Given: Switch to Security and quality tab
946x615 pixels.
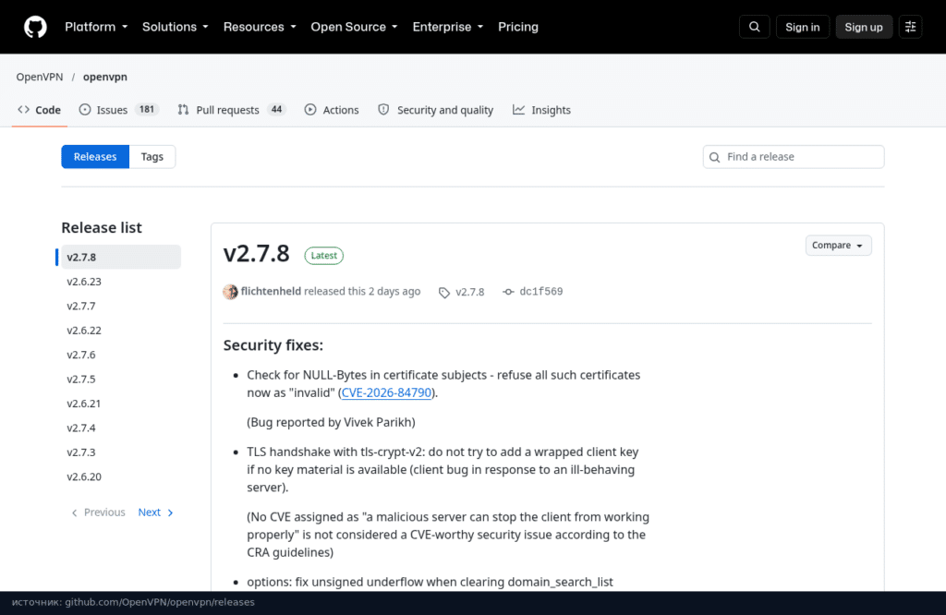Looking at the screenshot, I should coord(435,110).
